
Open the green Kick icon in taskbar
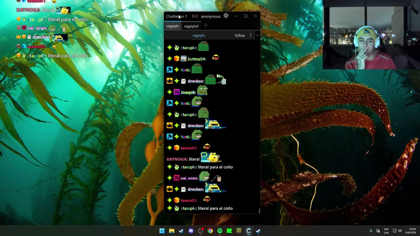pos(229,231)
